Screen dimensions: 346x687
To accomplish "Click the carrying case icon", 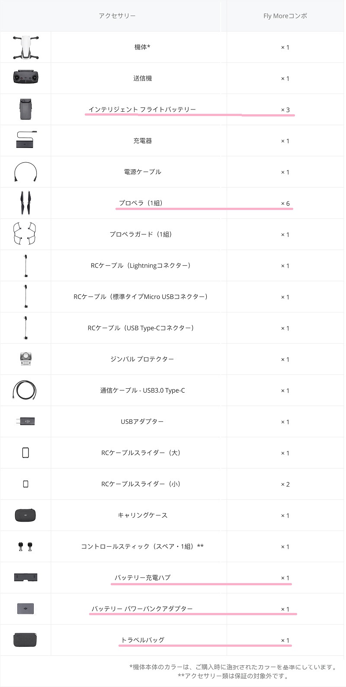I will click(x=26, y=515).
